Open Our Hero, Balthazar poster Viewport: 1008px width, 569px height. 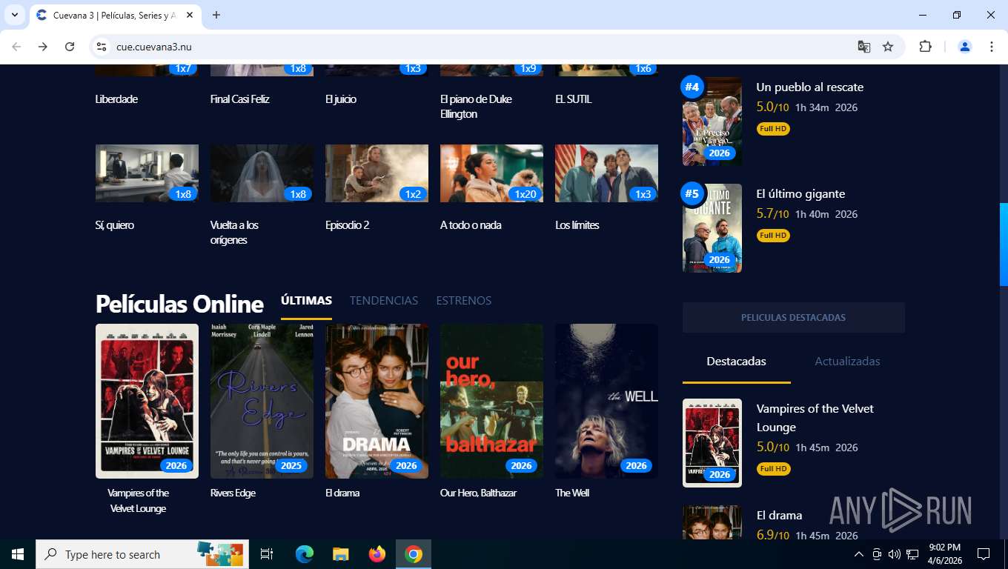tap(491, 401)
